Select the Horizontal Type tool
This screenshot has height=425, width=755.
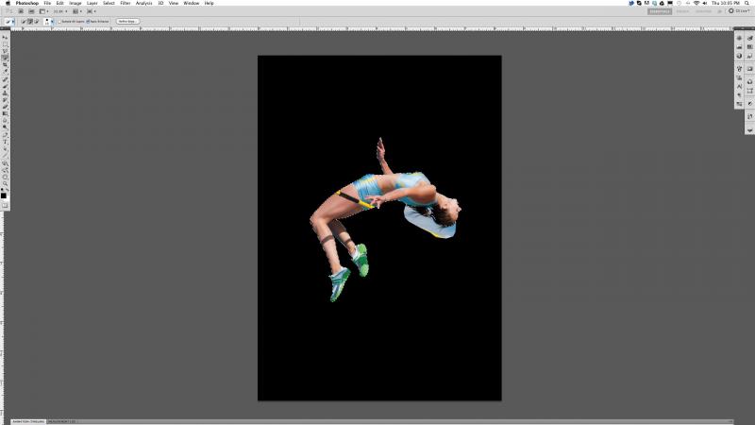(x=5, y=142)
